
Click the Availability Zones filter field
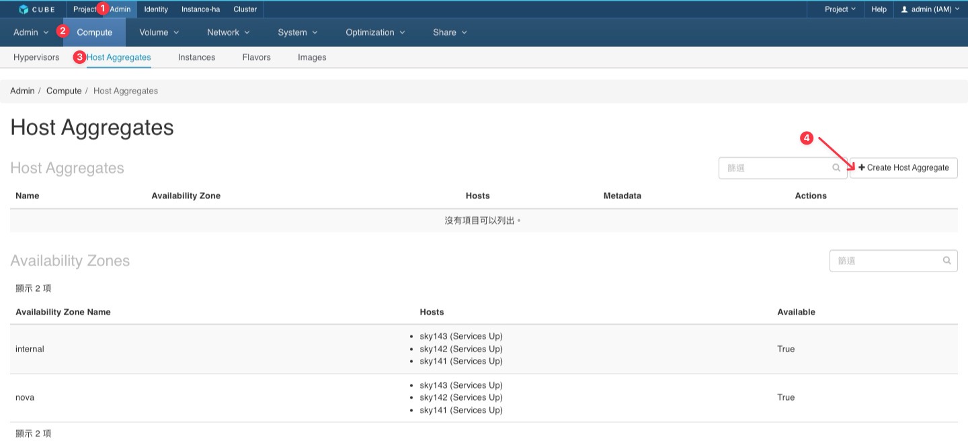(x=893, y=261)
